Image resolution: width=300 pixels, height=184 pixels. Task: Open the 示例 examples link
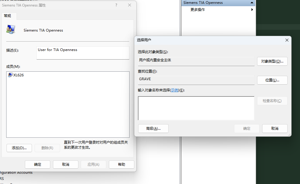click(175, 90)
